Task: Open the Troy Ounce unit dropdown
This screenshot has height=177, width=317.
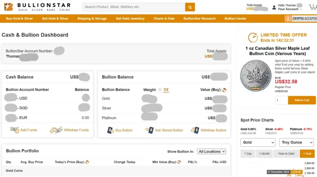Action: pos(296,142)
